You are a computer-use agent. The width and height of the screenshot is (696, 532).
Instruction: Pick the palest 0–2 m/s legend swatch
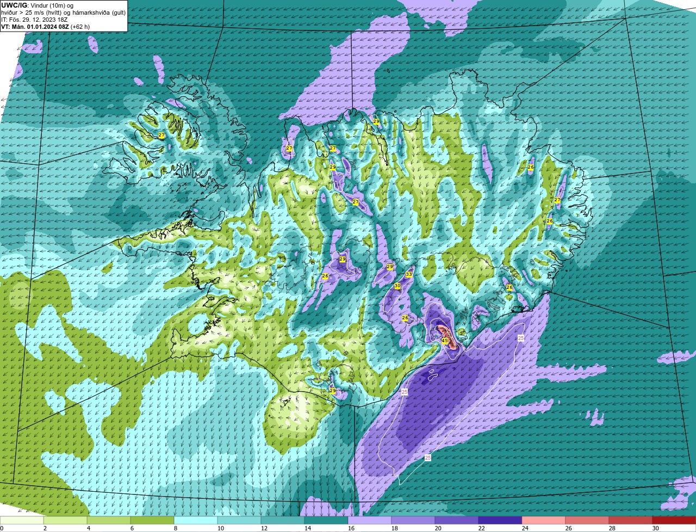pyautogui.click(x=22, y=520)
